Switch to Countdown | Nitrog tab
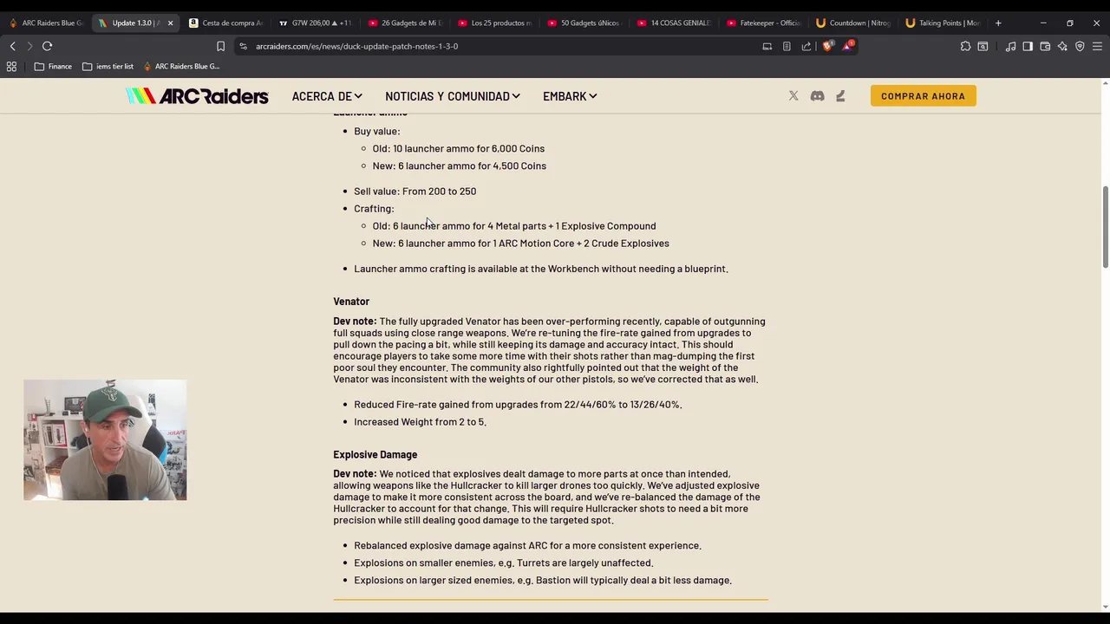The width and height of the screenshot is (1110, 624). pyautogui.click(x=853, y=23)
